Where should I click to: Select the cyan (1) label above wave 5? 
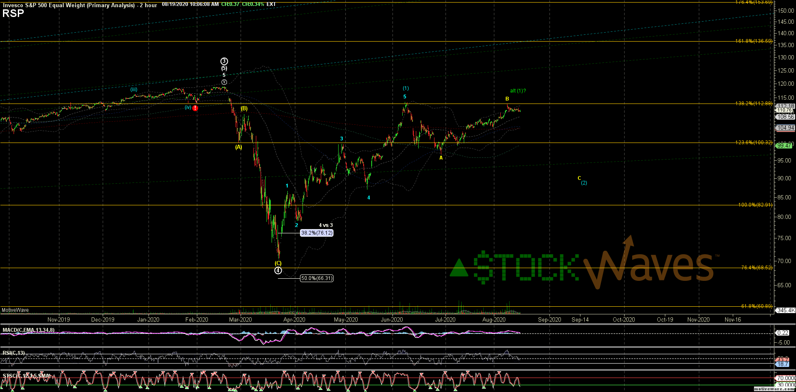pyautogui.click(x=406, y=88)
